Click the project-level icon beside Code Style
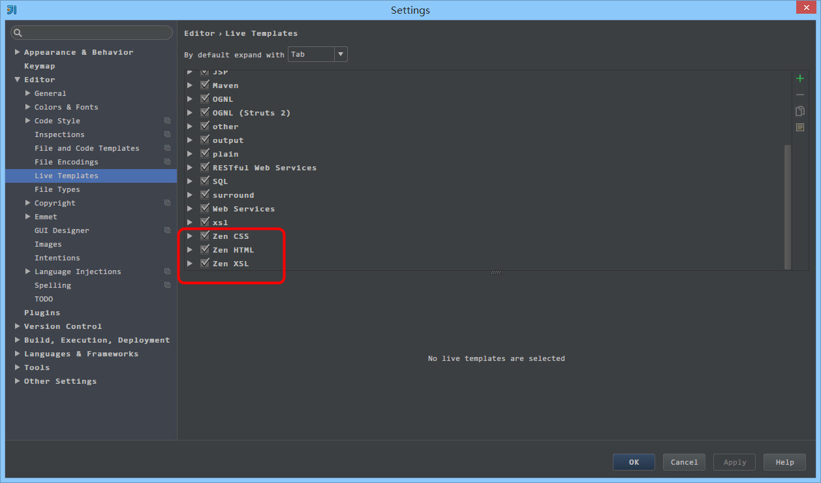Viewport: 821px width, 483px height. 167,121
